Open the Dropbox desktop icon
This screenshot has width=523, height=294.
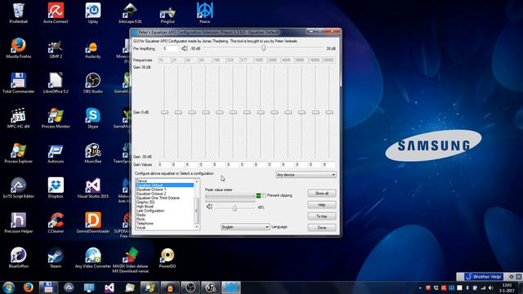56,188
